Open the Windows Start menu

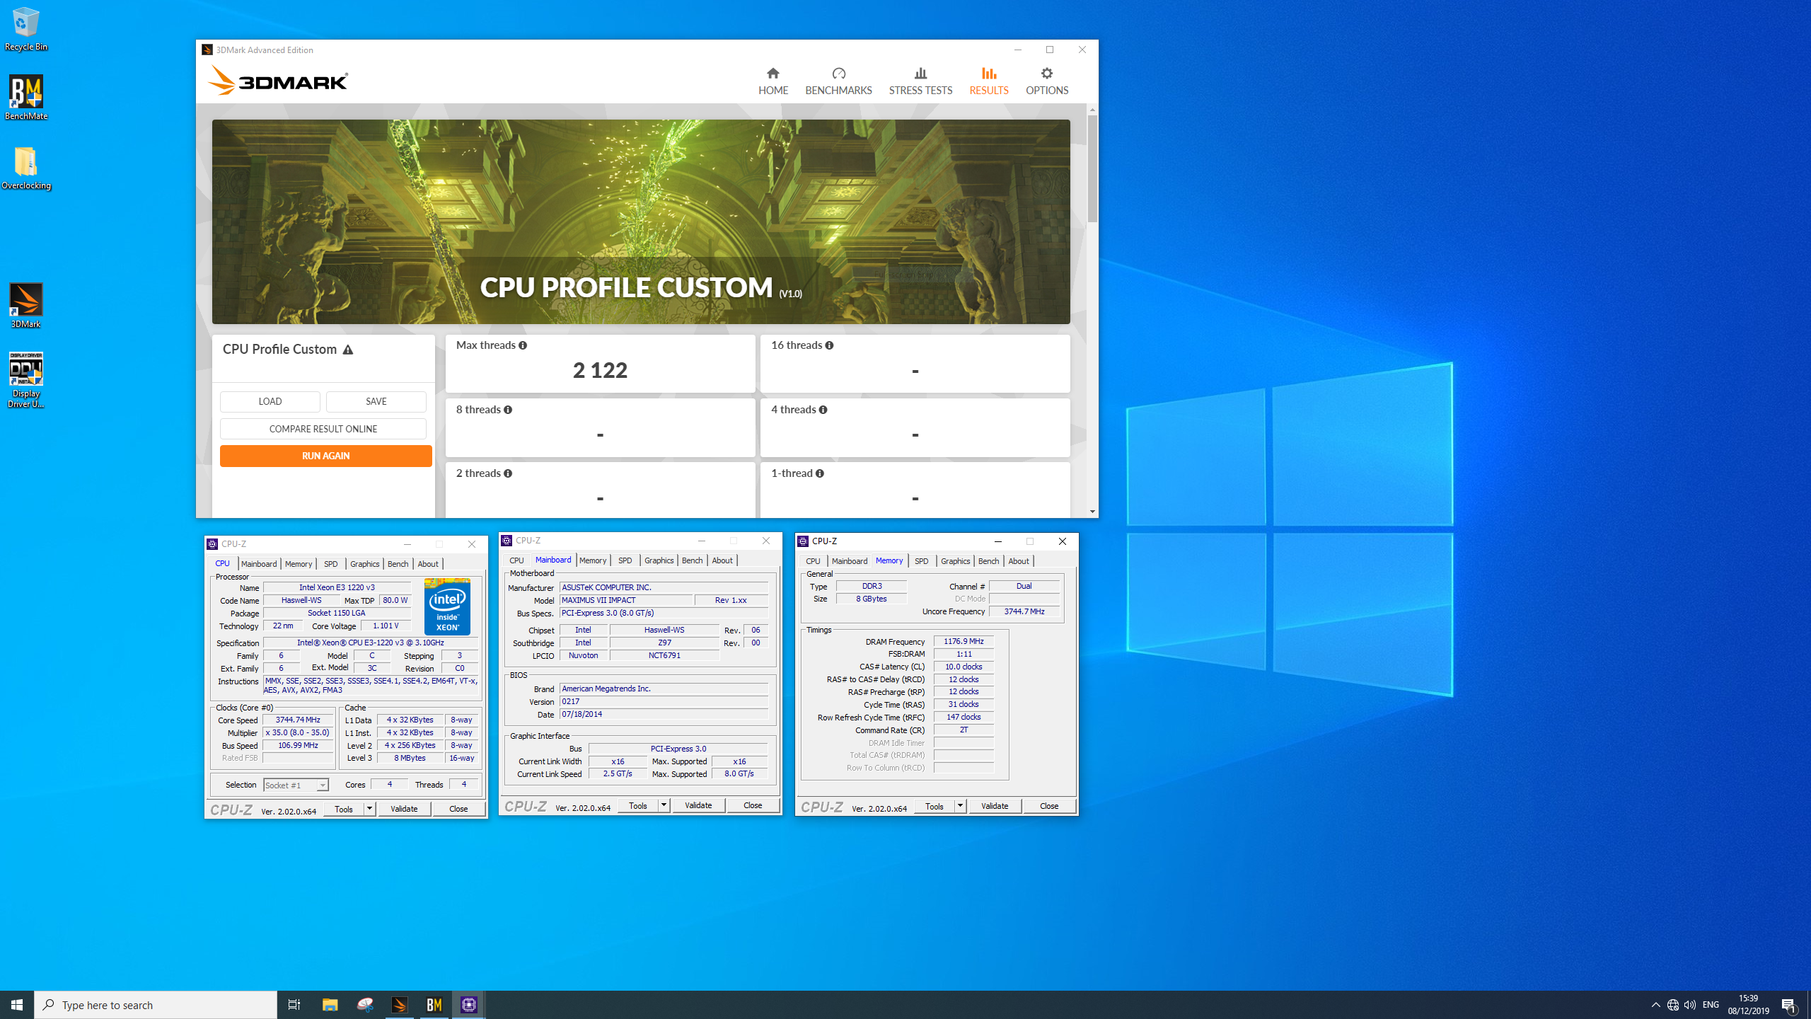pos(17,1005)
